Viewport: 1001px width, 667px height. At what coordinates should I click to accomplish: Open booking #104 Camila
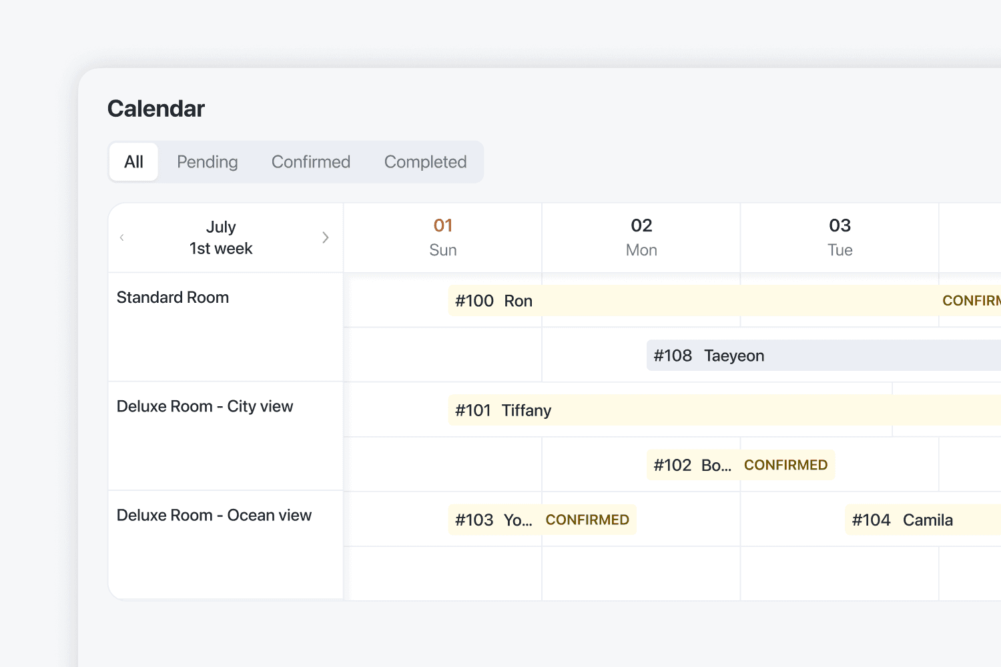[923, 520]
